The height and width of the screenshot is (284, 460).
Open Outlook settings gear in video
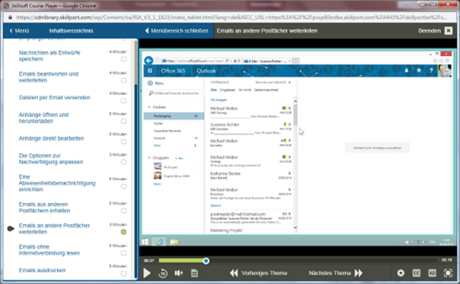point(419,71)
